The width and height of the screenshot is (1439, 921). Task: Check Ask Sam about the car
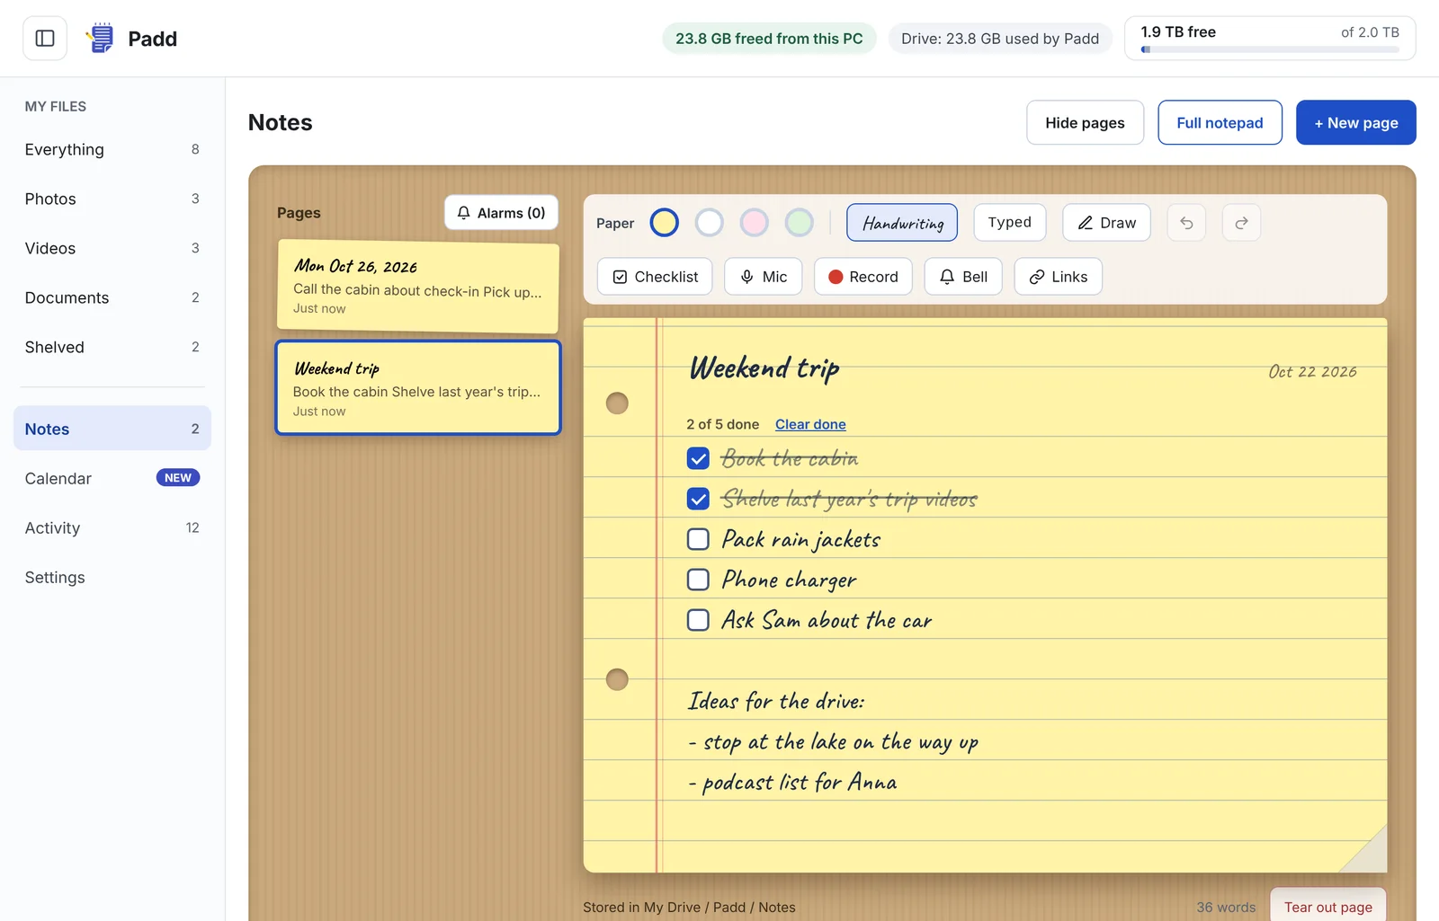[698, 620]
